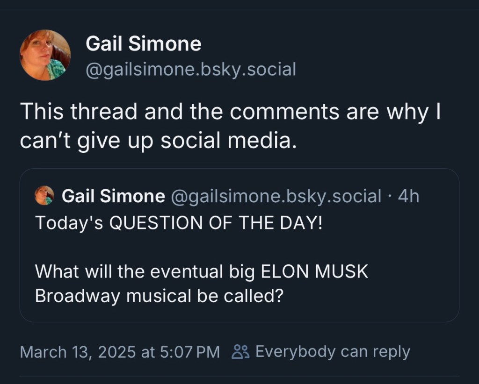
Task: Click the quoted post's 4h timestamp
Action: tap(408, 196)
